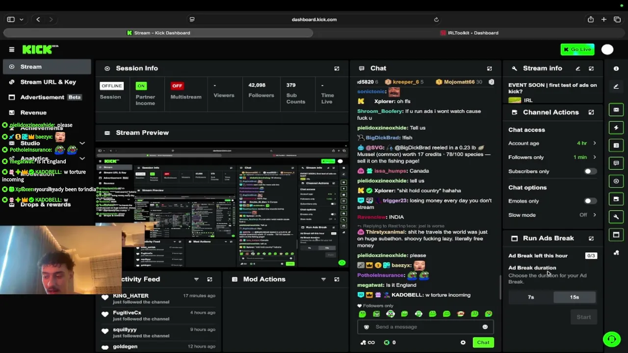The image size is (628, 353).
Task: Toggle Emotes only chat switch
Action: [x=590, y=201]
